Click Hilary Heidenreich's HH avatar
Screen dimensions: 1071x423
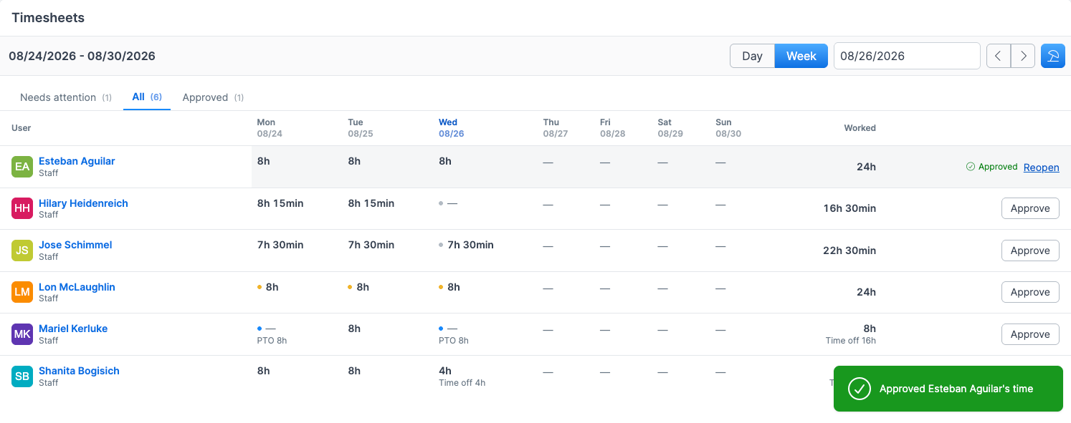22,208
